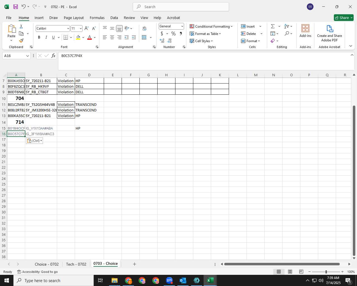Decrease font size with smaller A icon
This screenshot has width=357, height=286.
pos(94,28)
